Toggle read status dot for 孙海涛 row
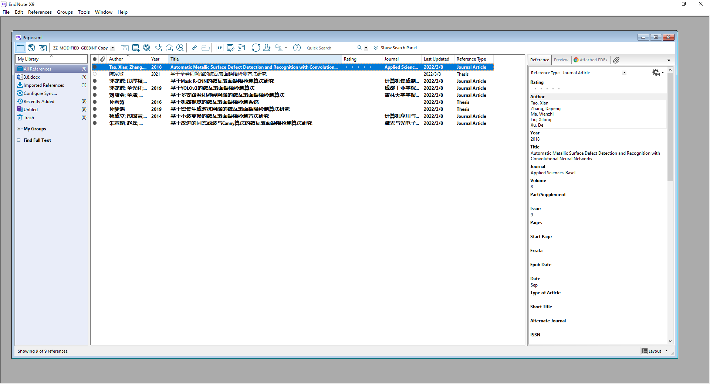The image size is (710, 384). [95, 102]
